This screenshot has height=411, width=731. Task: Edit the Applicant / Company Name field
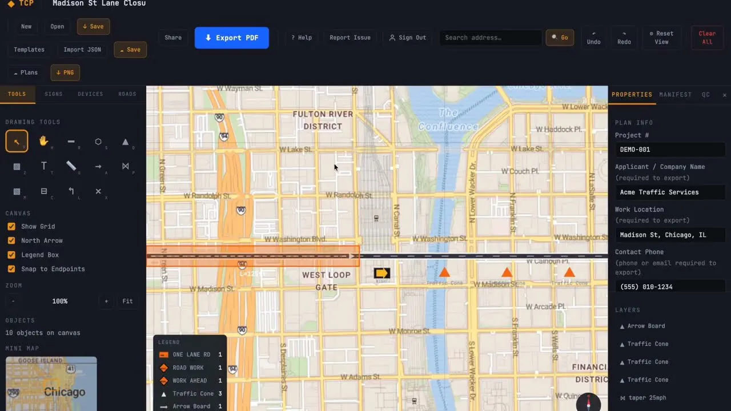(x=670, y=192)
